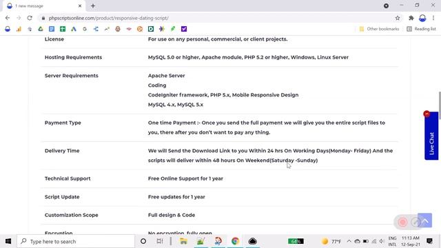Click the browser forward arrow
Image resolution: width=441 pixels, height=248 pixels.
pyautogui.click(x=19, y=18)
